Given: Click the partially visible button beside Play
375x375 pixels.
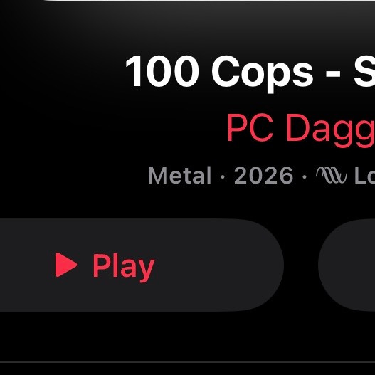Looking at the screenshot, I should tap(347, 265).
